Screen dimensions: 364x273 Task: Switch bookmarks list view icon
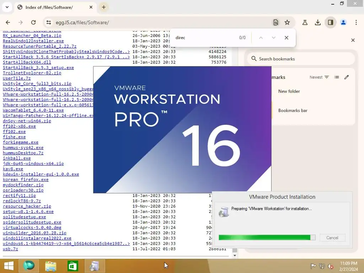pos(337,77)
